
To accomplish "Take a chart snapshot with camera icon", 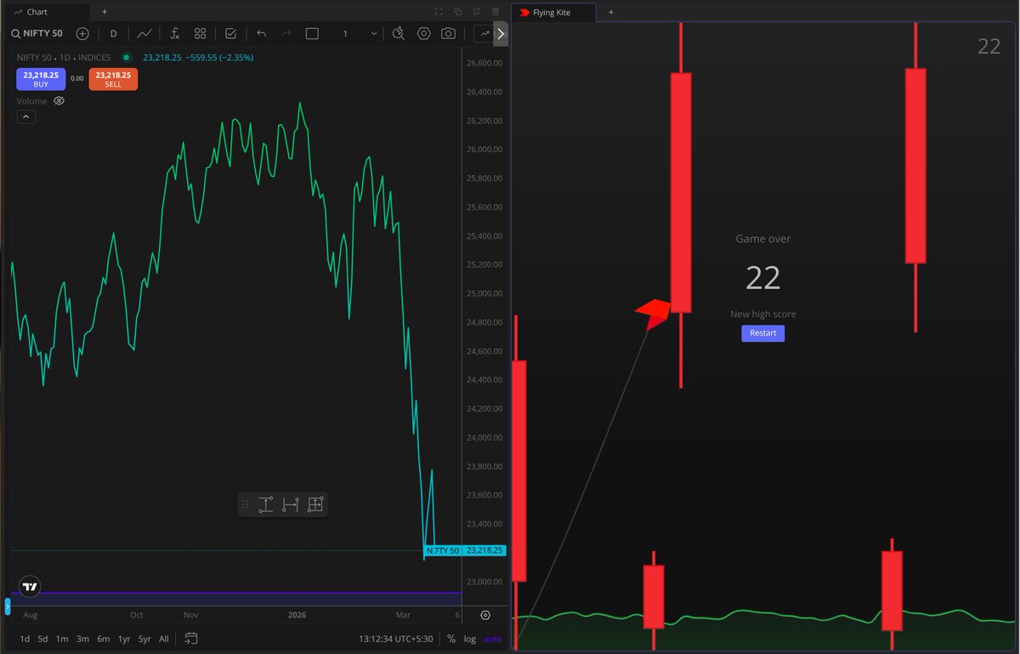I will 448,34.
